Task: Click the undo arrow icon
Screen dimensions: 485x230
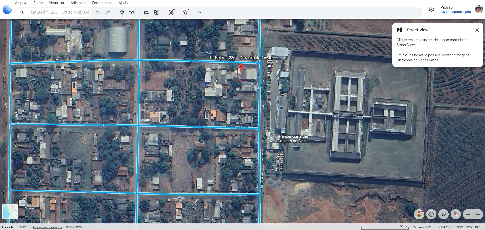Action: coord(98,12)
